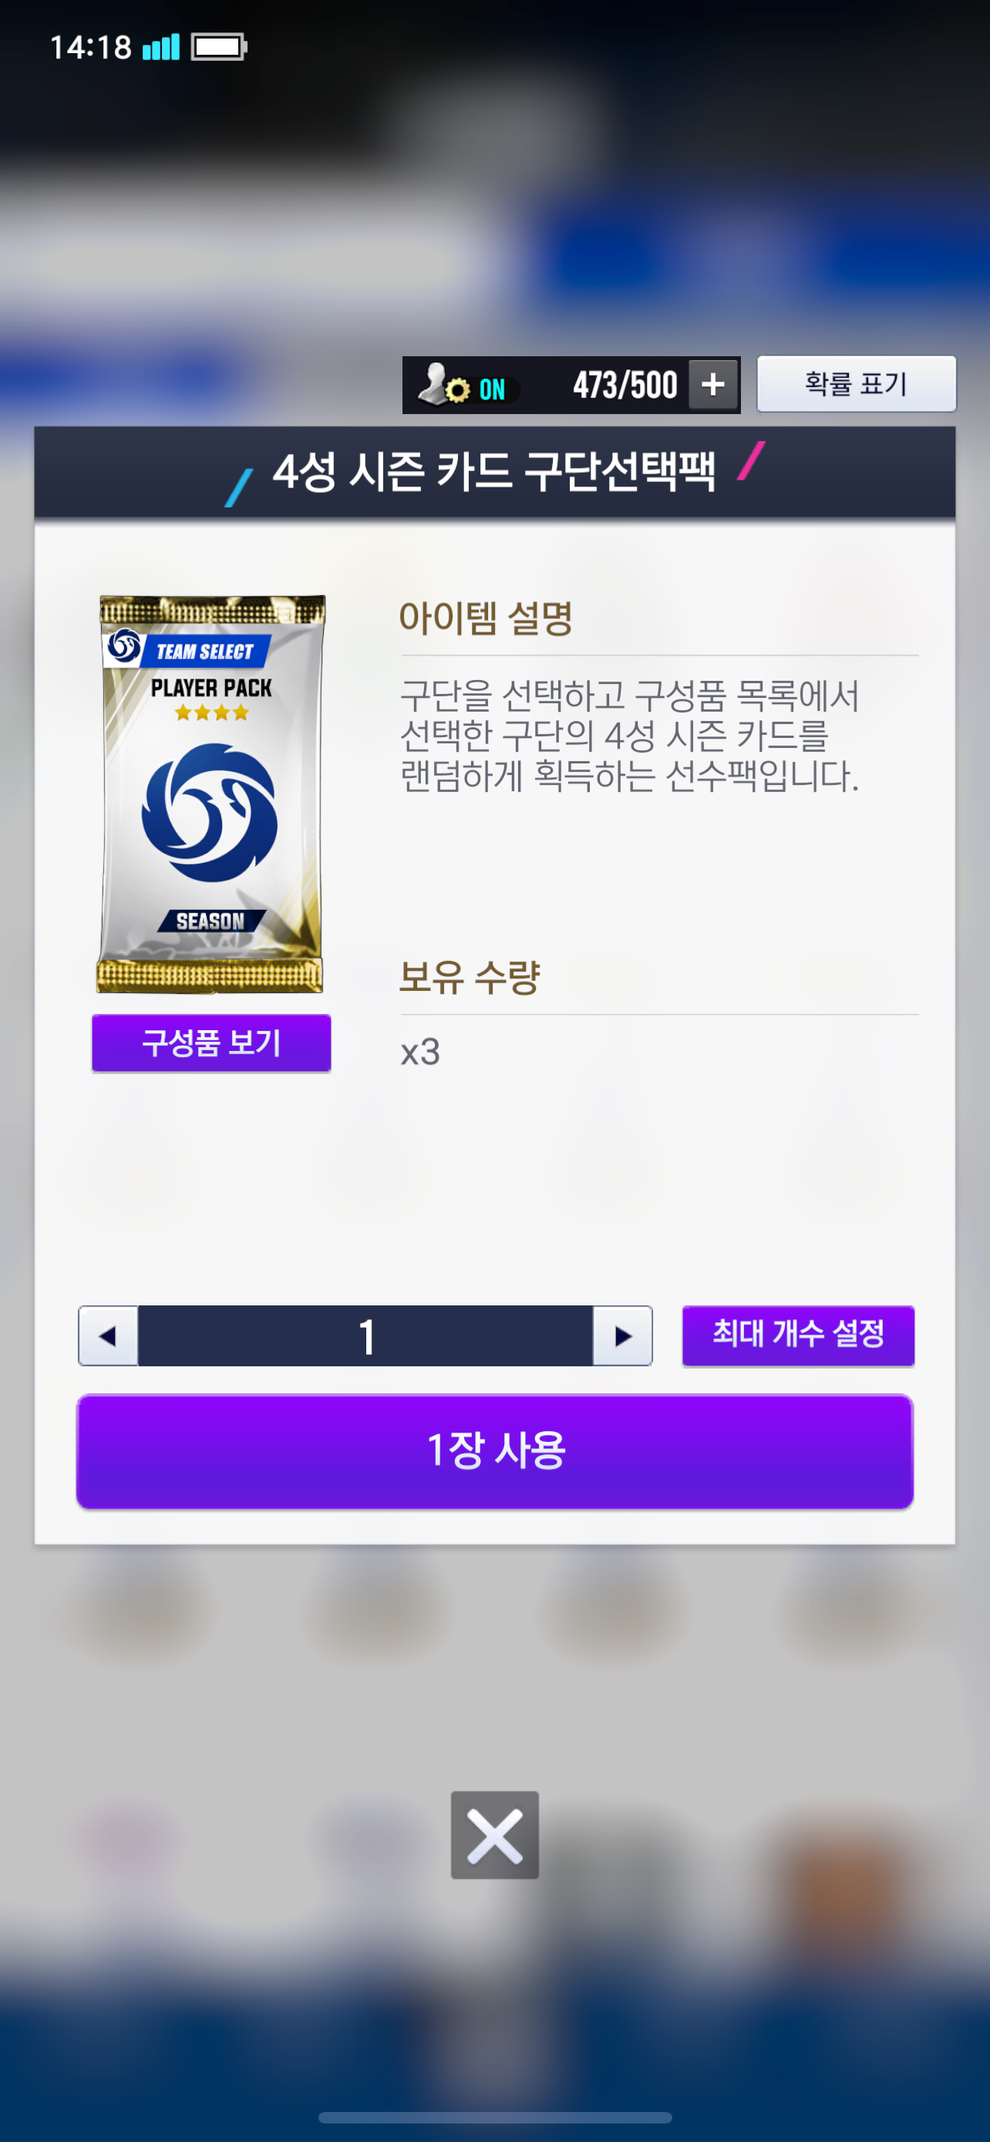Image resolution: width=990 pixels, height=2142 pixels.
Task: Close the popup with the X icon
Action: click(494, 1834)
